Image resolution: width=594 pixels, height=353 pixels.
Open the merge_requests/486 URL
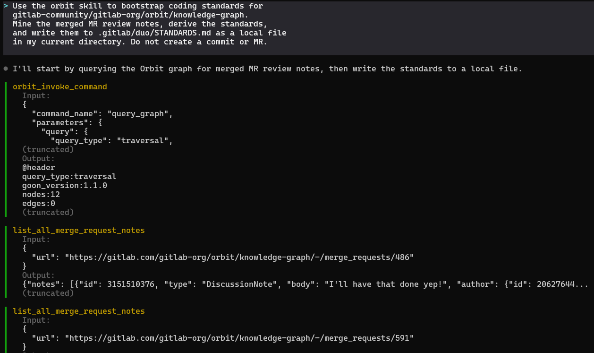click(239, 258)
